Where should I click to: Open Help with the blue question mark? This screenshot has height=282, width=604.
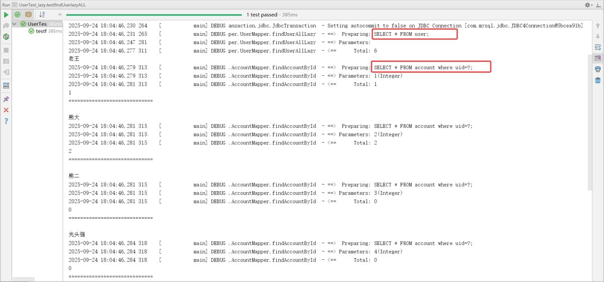click(6, 121)
